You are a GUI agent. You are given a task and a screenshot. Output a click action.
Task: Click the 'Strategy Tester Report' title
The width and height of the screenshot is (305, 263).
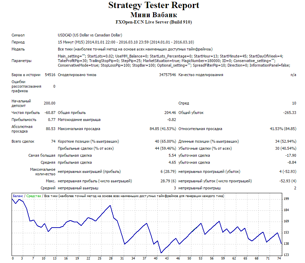pyautogui.click(x=154, y=6)
